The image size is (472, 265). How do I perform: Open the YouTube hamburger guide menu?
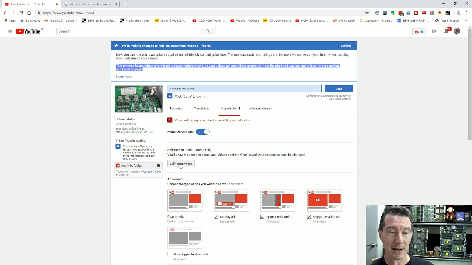tap(10, 31)
